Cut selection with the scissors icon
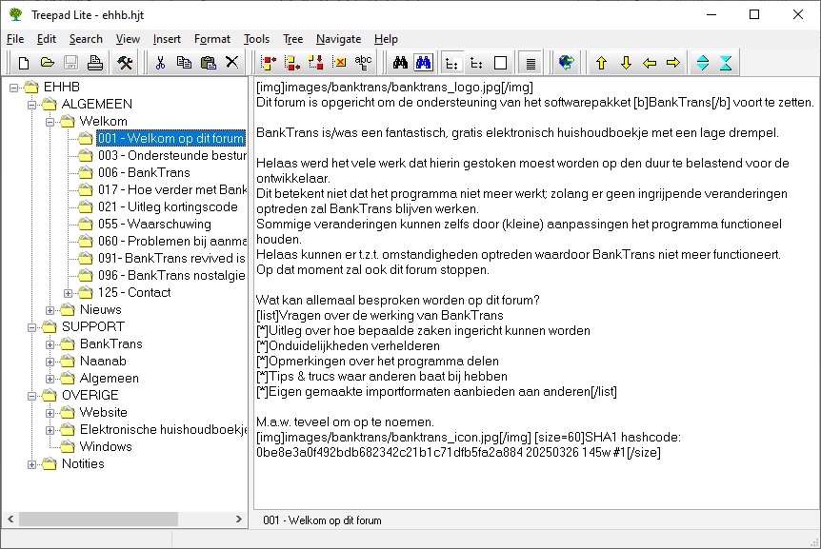 (x=160, y=63)
